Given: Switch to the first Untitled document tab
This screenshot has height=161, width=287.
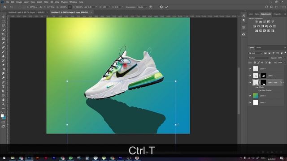Looking at the screenshot, I should [x=26, y=12].
